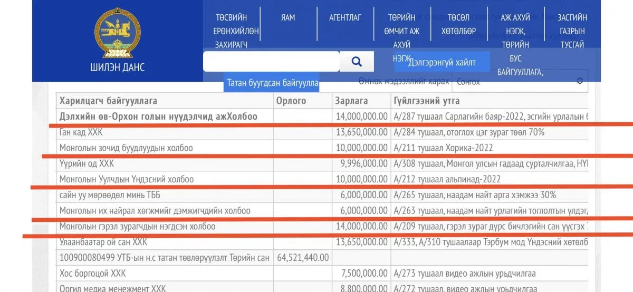The height and width of the screenshot is (292, 633).
Task: Click A/263 тушаал, наадам найт урлагийн cell
Action: [491, 211]
